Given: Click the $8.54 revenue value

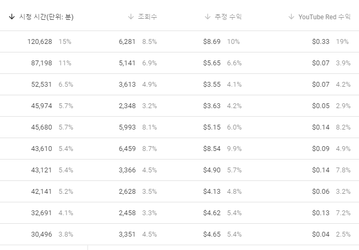Looking at the screenshot, I should 212,149.
